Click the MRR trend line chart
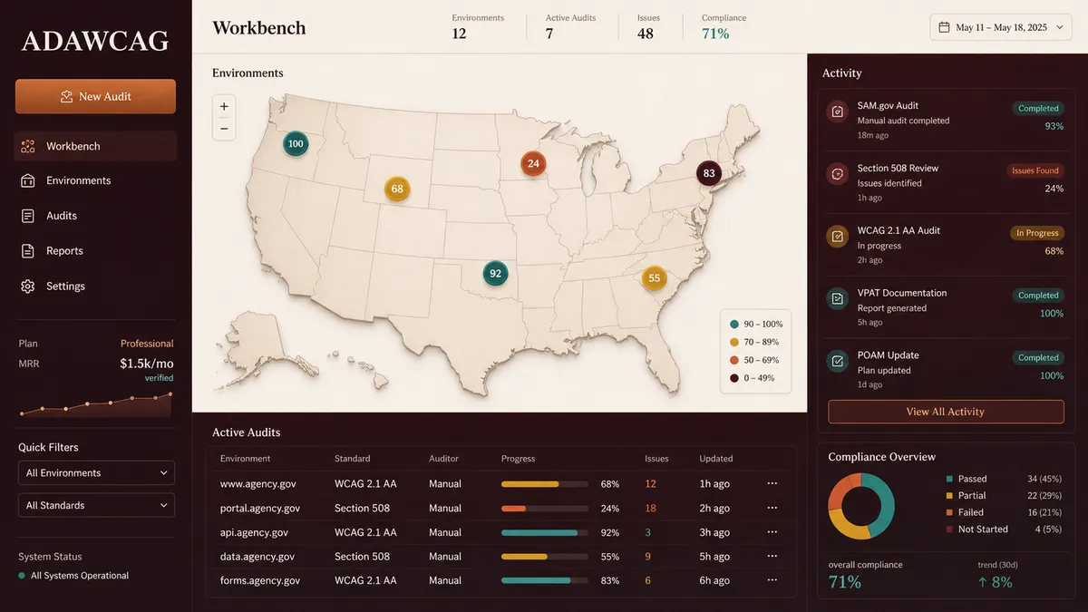The image size is (1088, 612). coord(96,404)
